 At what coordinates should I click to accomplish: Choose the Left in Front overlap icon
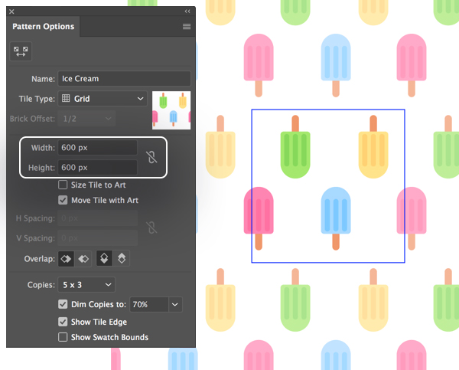coord(67,259)
